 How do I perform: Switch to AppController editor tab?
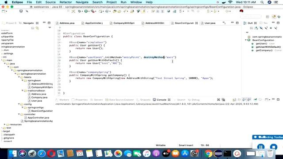coord(94,23)
